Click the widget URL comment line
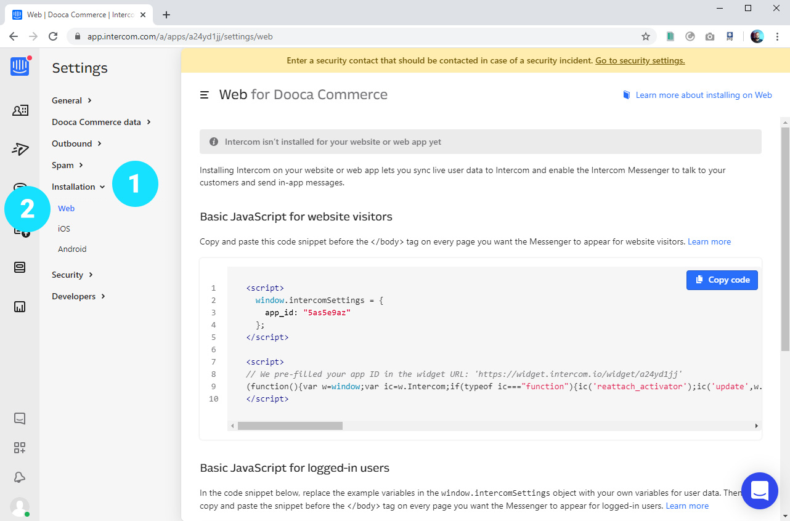This screenshot has height=521, width=790. coord(464,374)
